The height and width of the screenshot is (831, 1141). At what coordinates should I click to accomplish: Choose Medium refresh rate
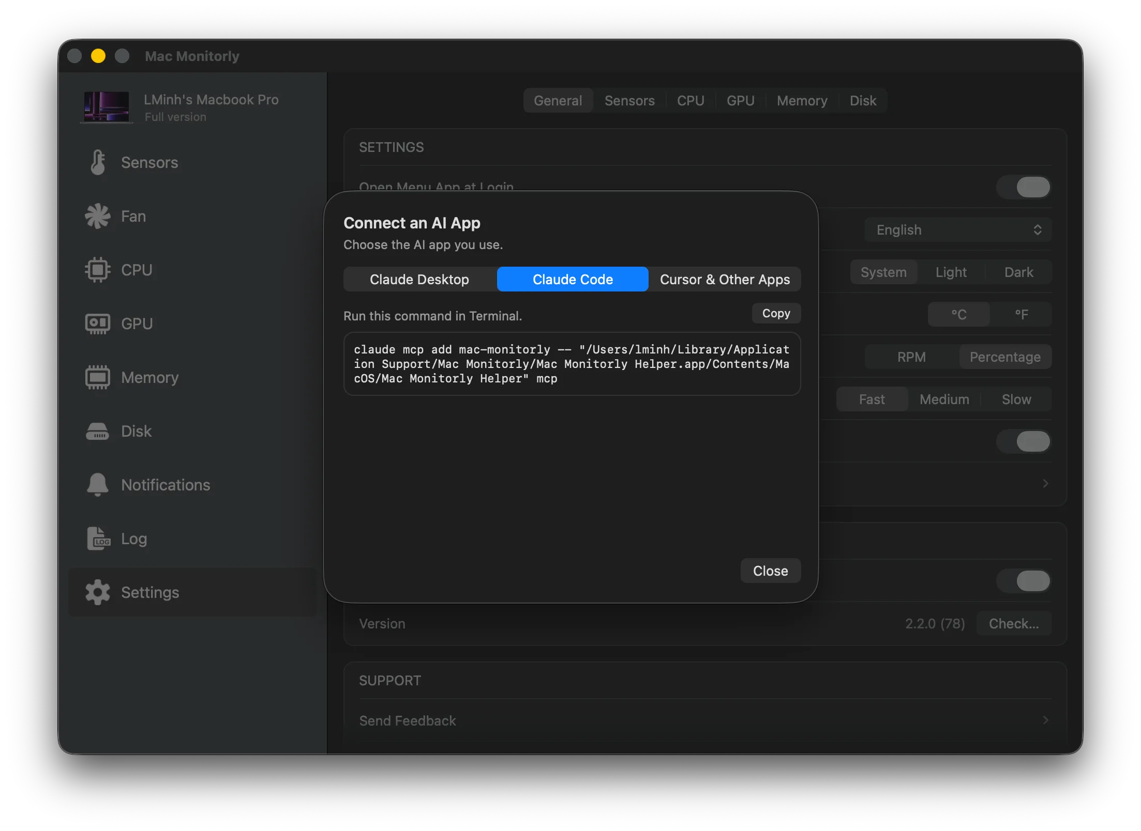click(944, 399)
